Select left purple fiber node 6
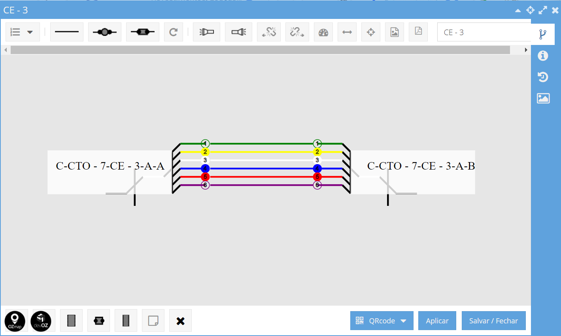The width and height of the screenshot is (561, 336). 205,185
